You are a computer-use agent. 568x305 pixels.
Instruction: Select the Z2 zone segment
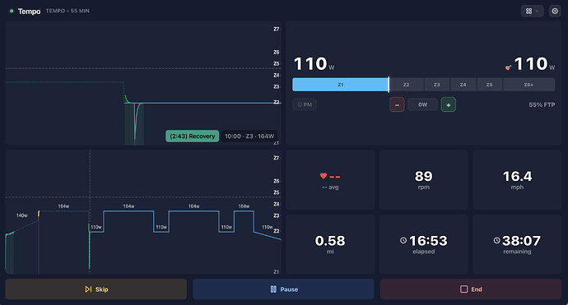click(x=406, y=85)
